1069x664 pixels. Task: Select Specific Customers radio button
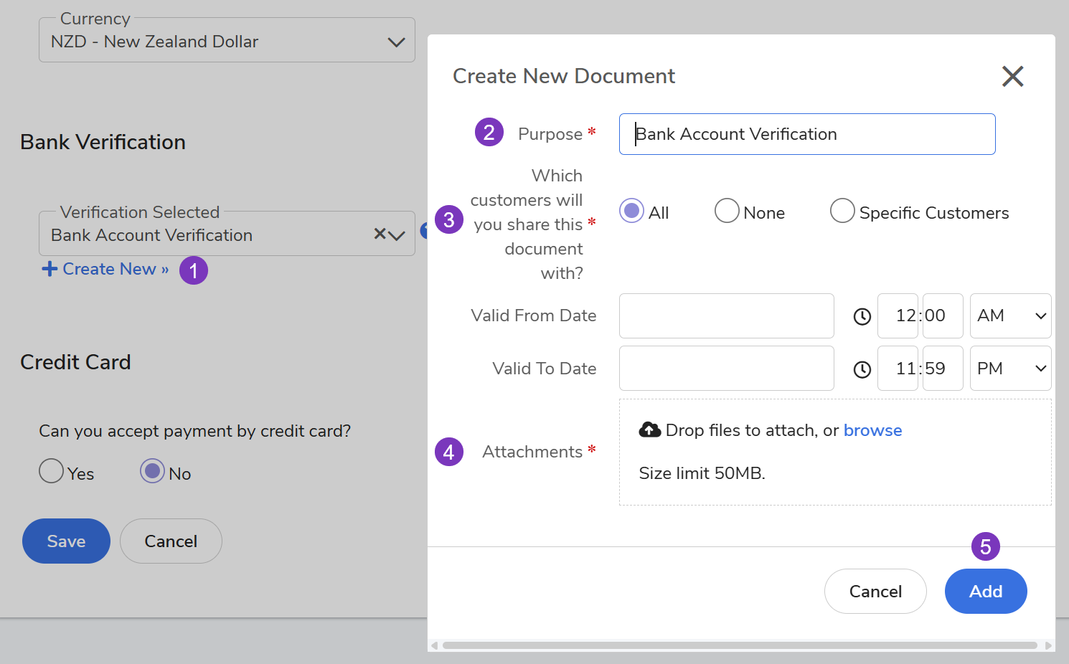coord(842,211)
